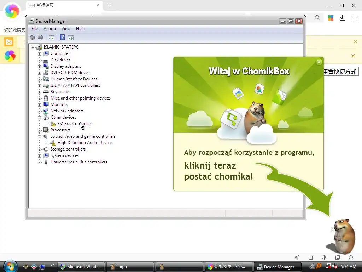The height and width of the screenshot is (272, 362).
Task: Click the browser search magnifier icon
Action: [317, 18]
